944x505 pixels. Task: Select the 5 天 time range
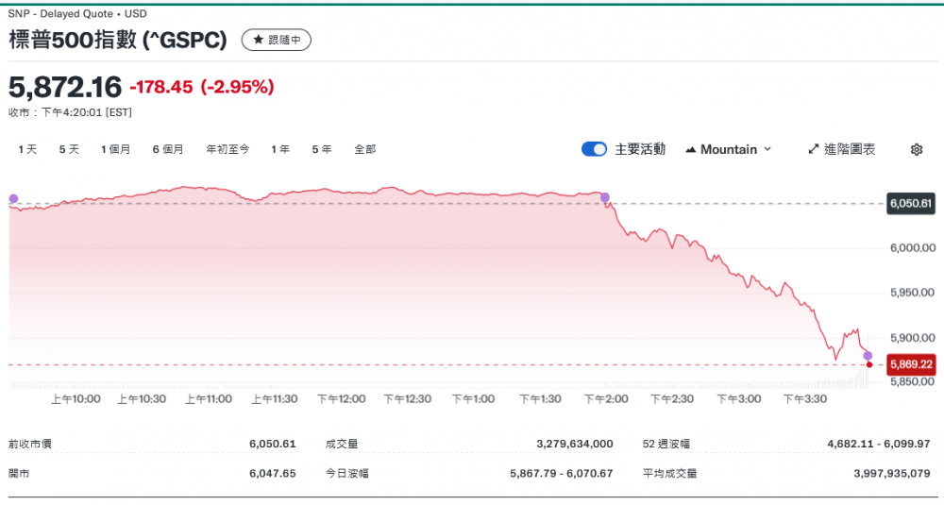coord(69,149)
